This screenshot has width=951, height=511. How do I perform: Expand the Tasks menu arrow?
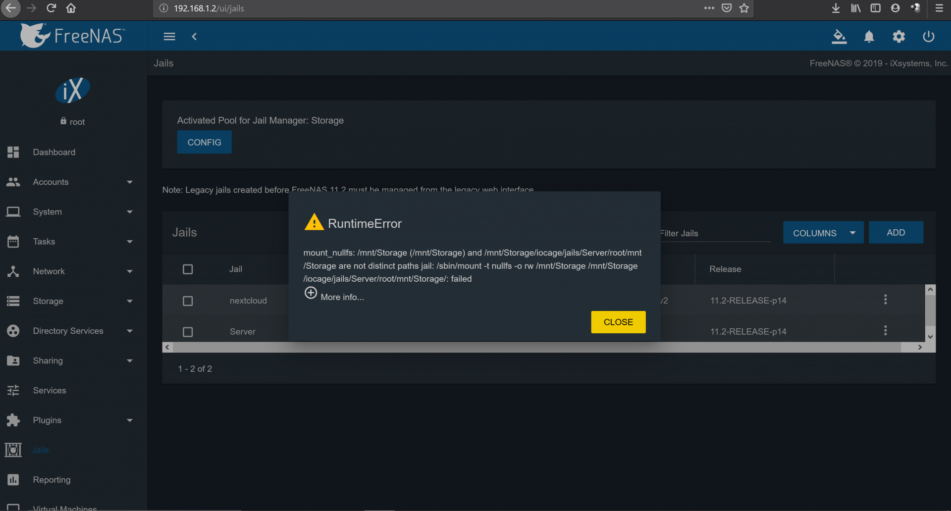click(130, 242)
